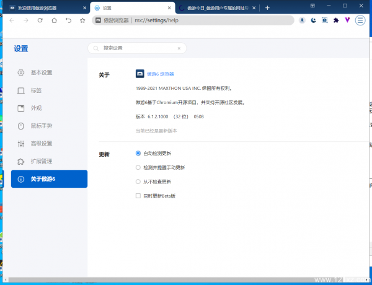Viewport: 372px width, 285px height.
Task: Open the downloads icon in toolbar
Action: click(302, 20)
